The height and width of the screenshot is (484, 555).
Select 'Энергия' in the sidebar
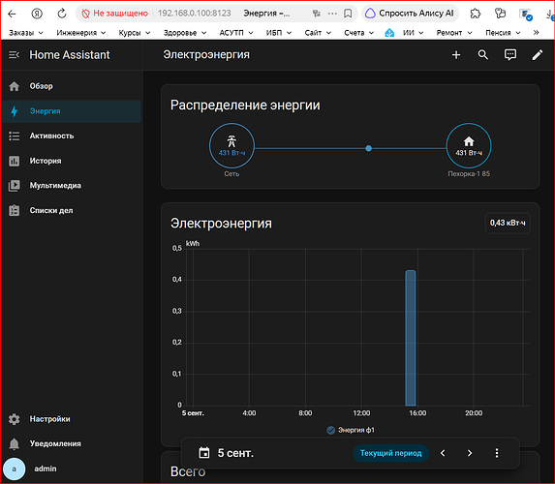coord(71,111)
